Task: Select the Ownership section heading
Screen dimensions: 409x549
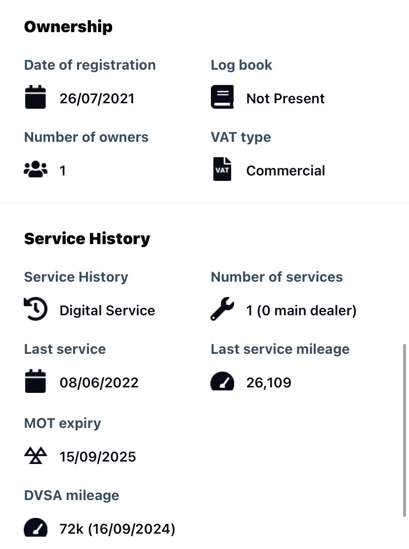Action: click(68, 27)
